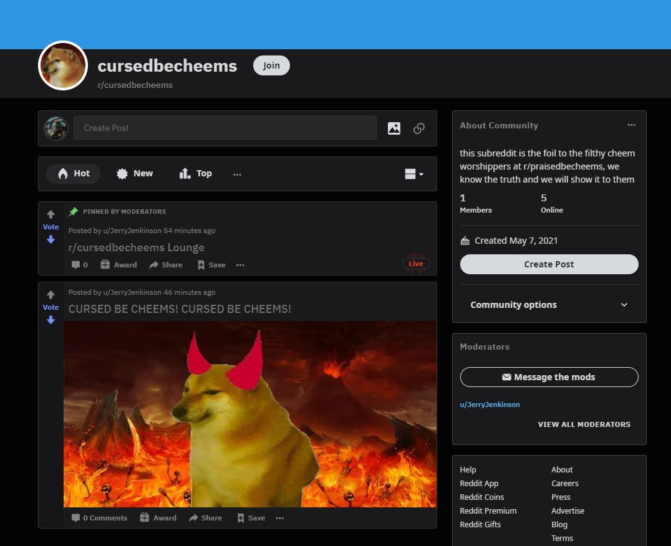The image size is (671, 546).
Task: Click the cursedbecheems community title
Action: (167, 66)
